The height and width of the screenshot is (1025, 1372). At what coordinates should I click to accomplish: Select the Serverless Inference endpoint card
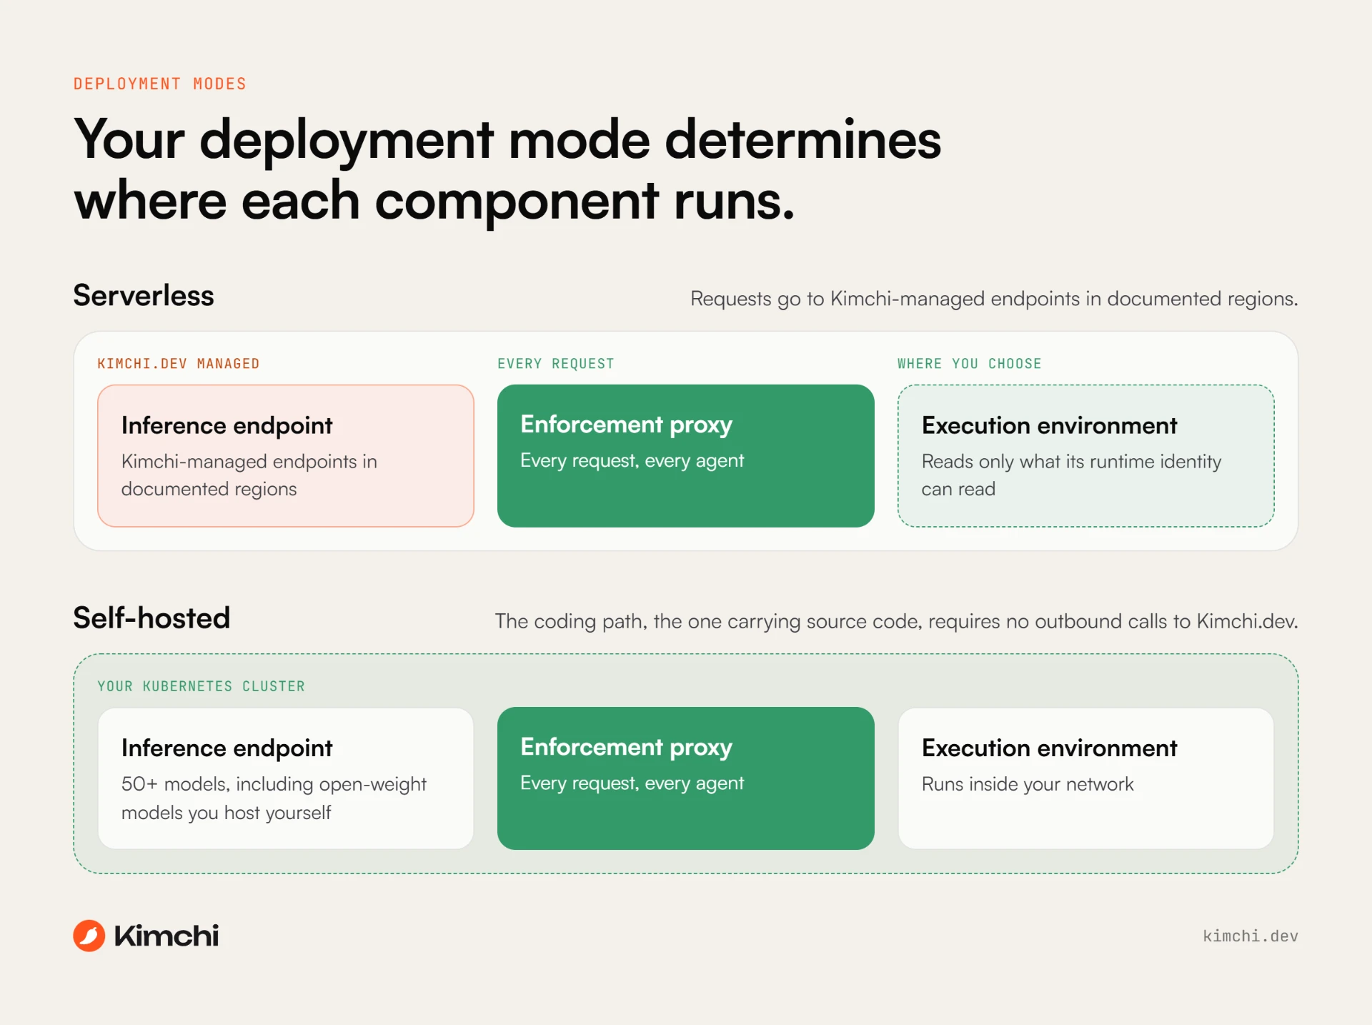pyautogui.click(x=286, y=456)
